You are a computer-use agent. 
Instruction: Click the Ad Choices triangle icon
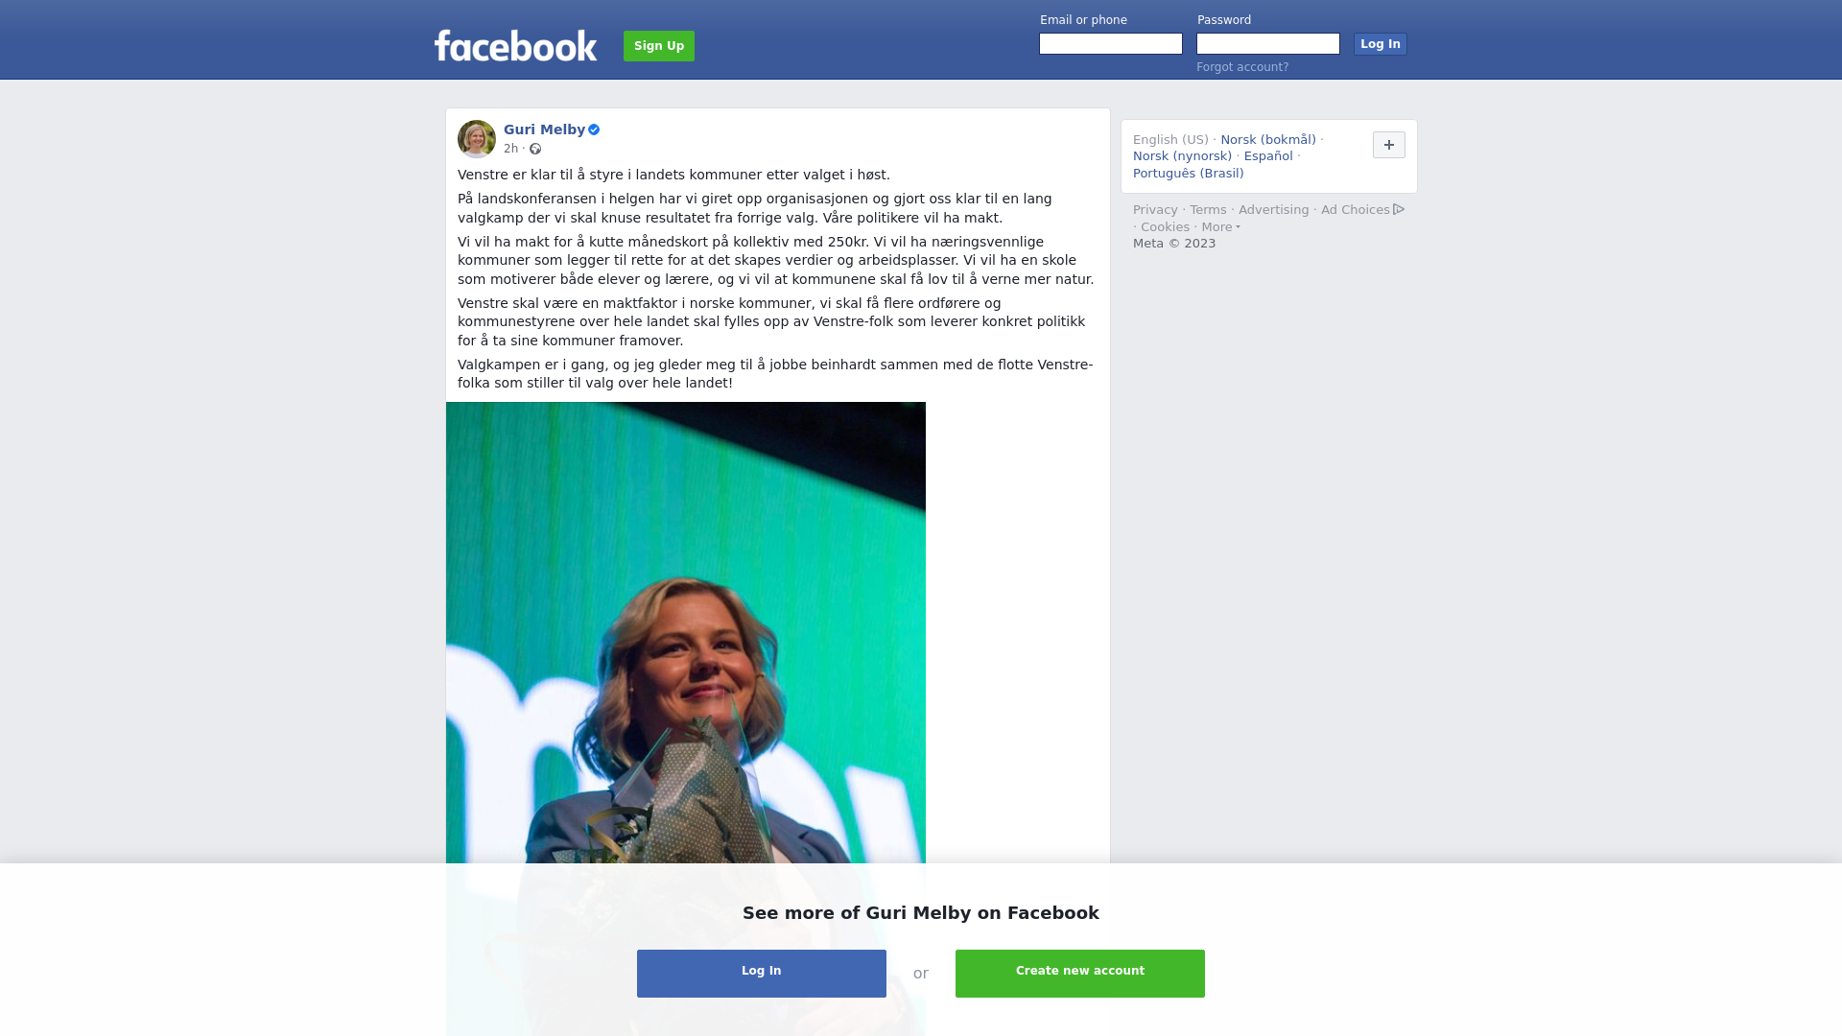coord(1399,209)
